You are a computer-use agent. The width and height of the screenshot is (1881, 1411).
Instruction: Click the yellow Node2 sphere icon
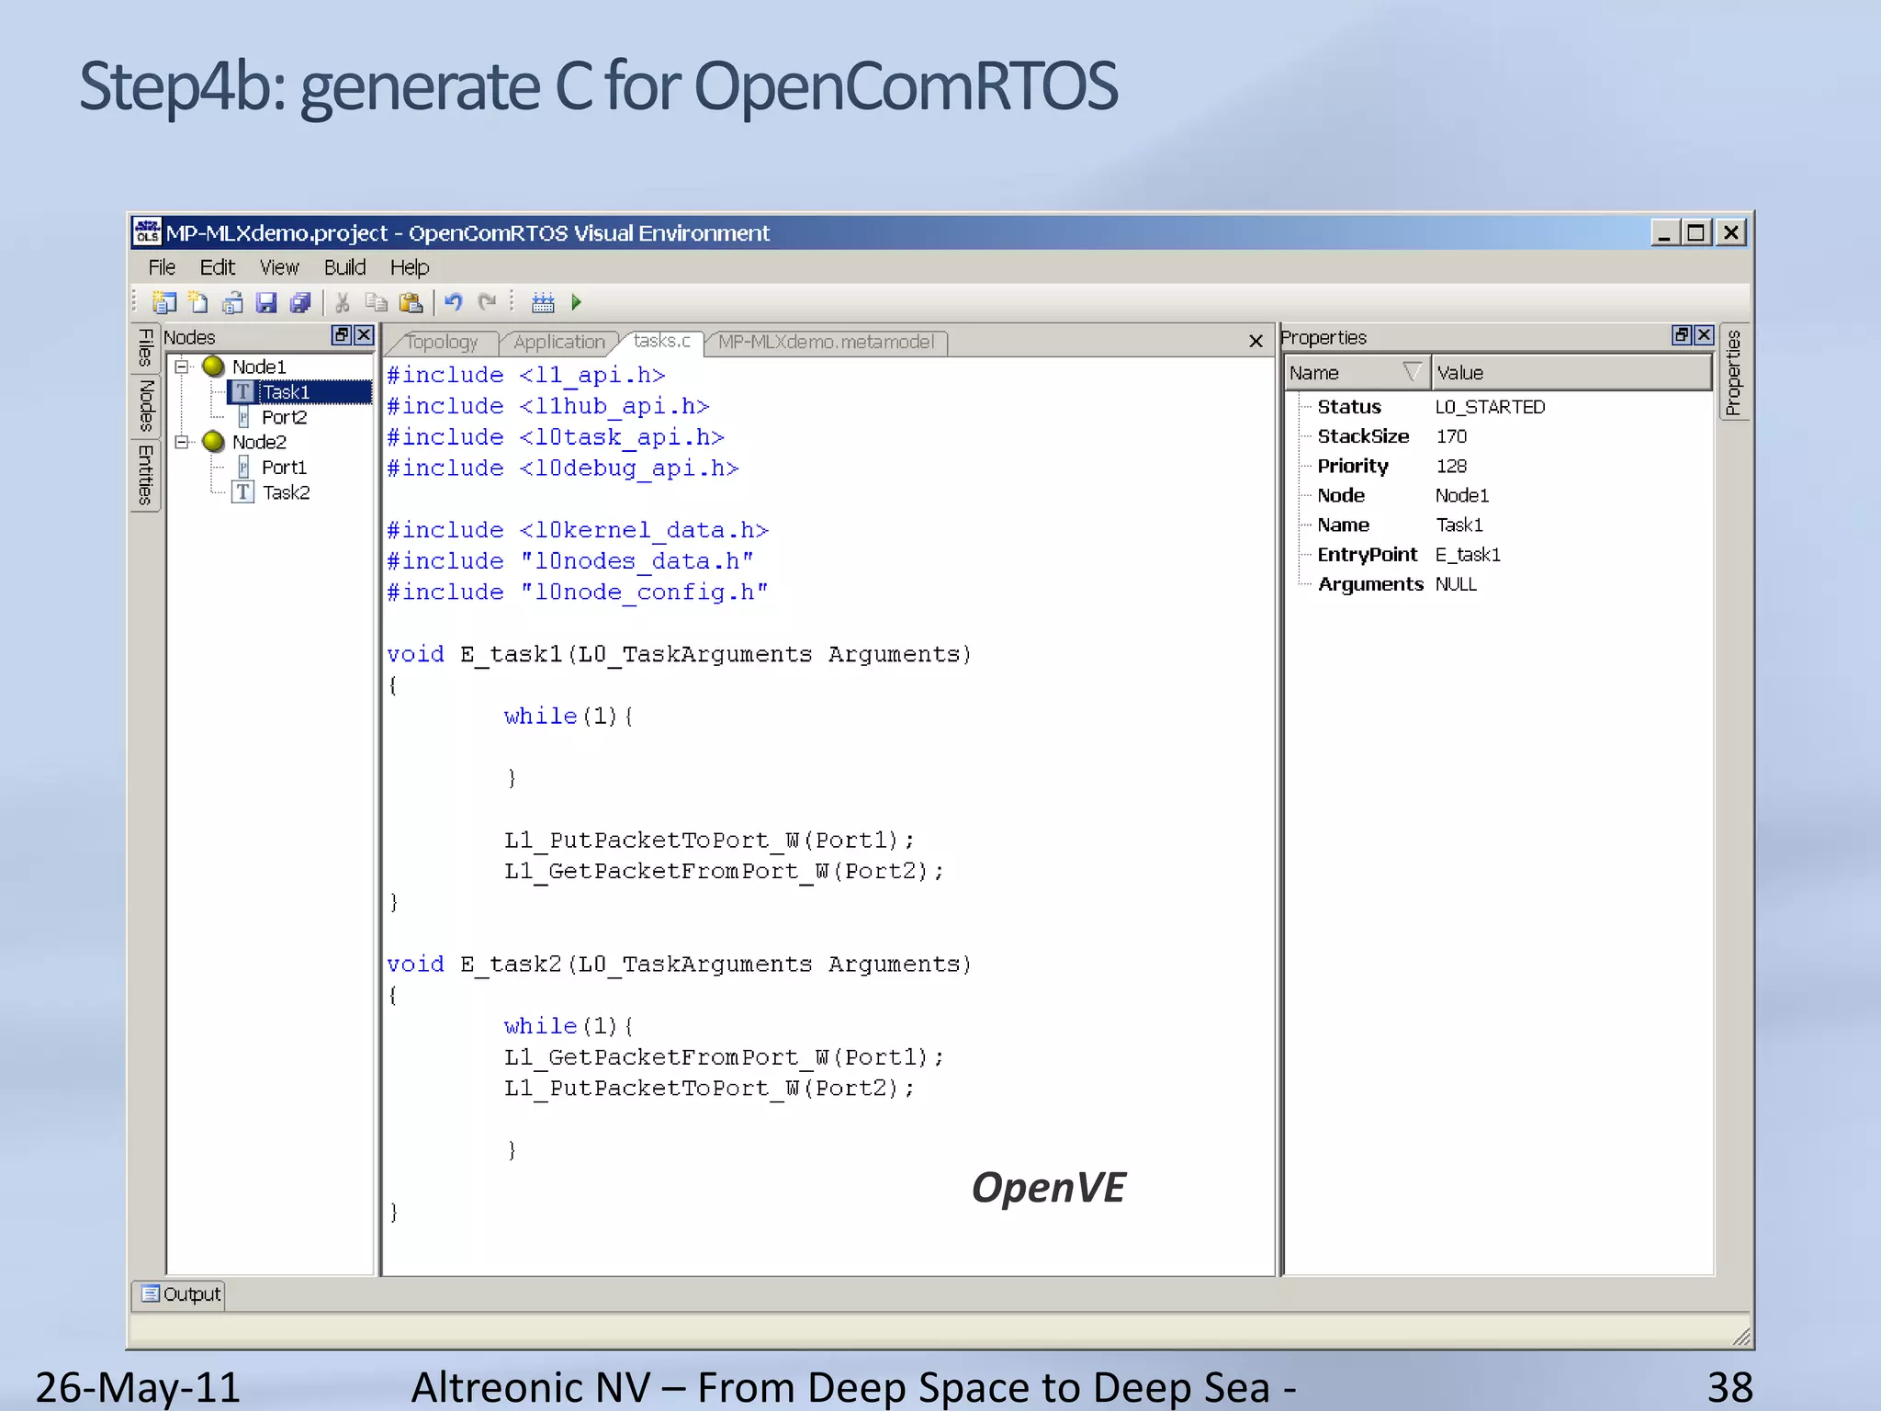[x=213, y=442]
